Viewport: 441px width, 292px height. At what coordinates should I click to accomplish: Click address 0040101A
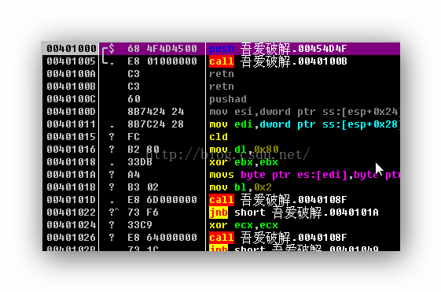click(x=72, y=175)
